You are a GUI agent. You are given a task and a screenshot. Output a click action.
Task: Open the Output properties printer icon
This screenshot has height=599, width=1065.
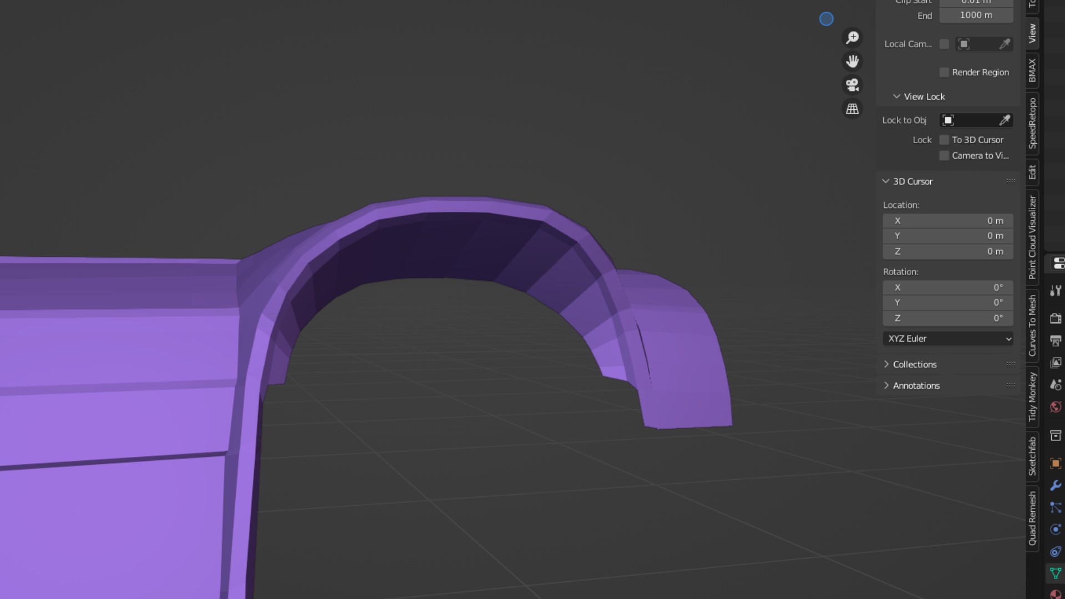tap(1056, 341)
